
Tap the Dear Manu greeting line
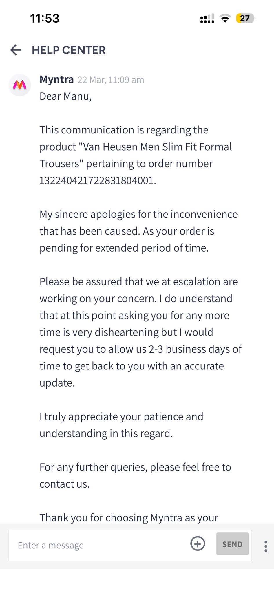pos(66,96)
